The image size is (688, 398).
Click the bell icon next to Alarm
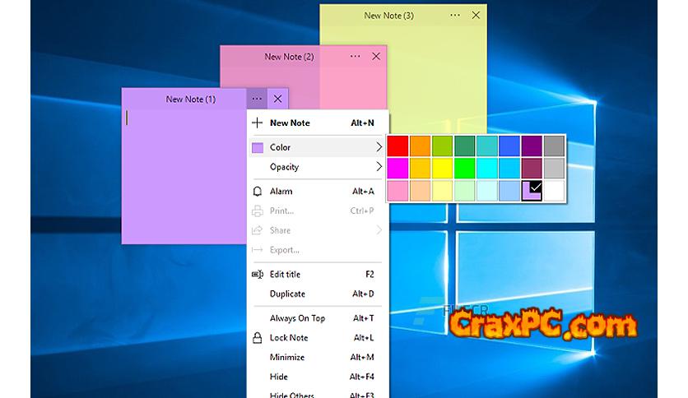tap(257, 191)
